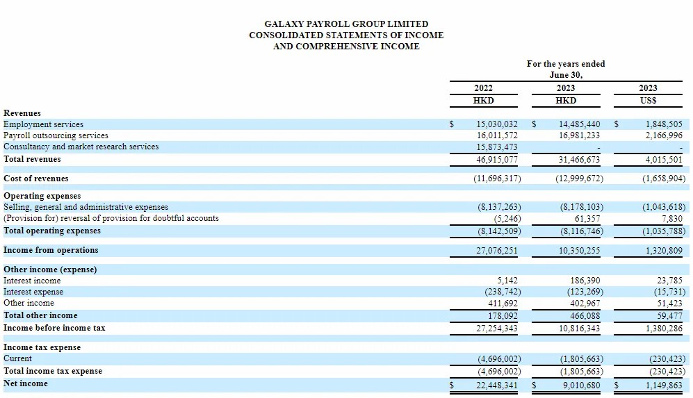
Task: Click the value 27,076,251
Action: point(497,251)
